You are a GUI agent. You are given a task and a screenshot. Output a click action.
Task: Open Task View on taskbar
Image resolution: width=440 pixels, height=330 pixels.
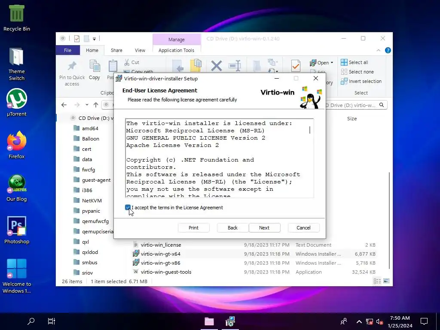52,321
